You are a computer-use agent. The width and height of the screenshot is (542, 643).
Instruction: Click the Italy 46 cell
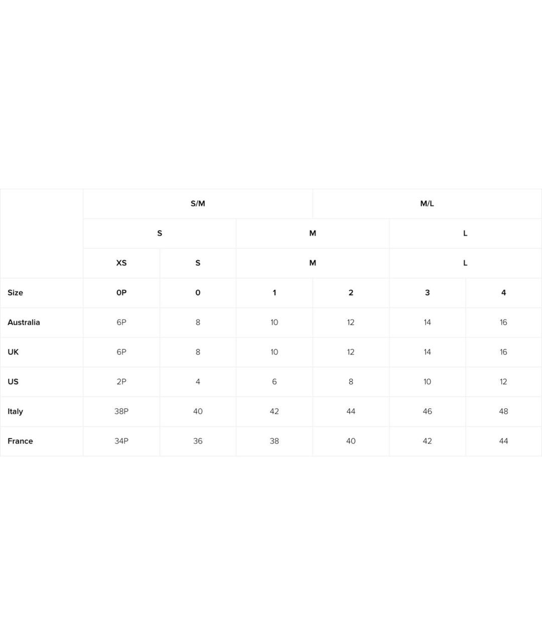pos(427,411)
